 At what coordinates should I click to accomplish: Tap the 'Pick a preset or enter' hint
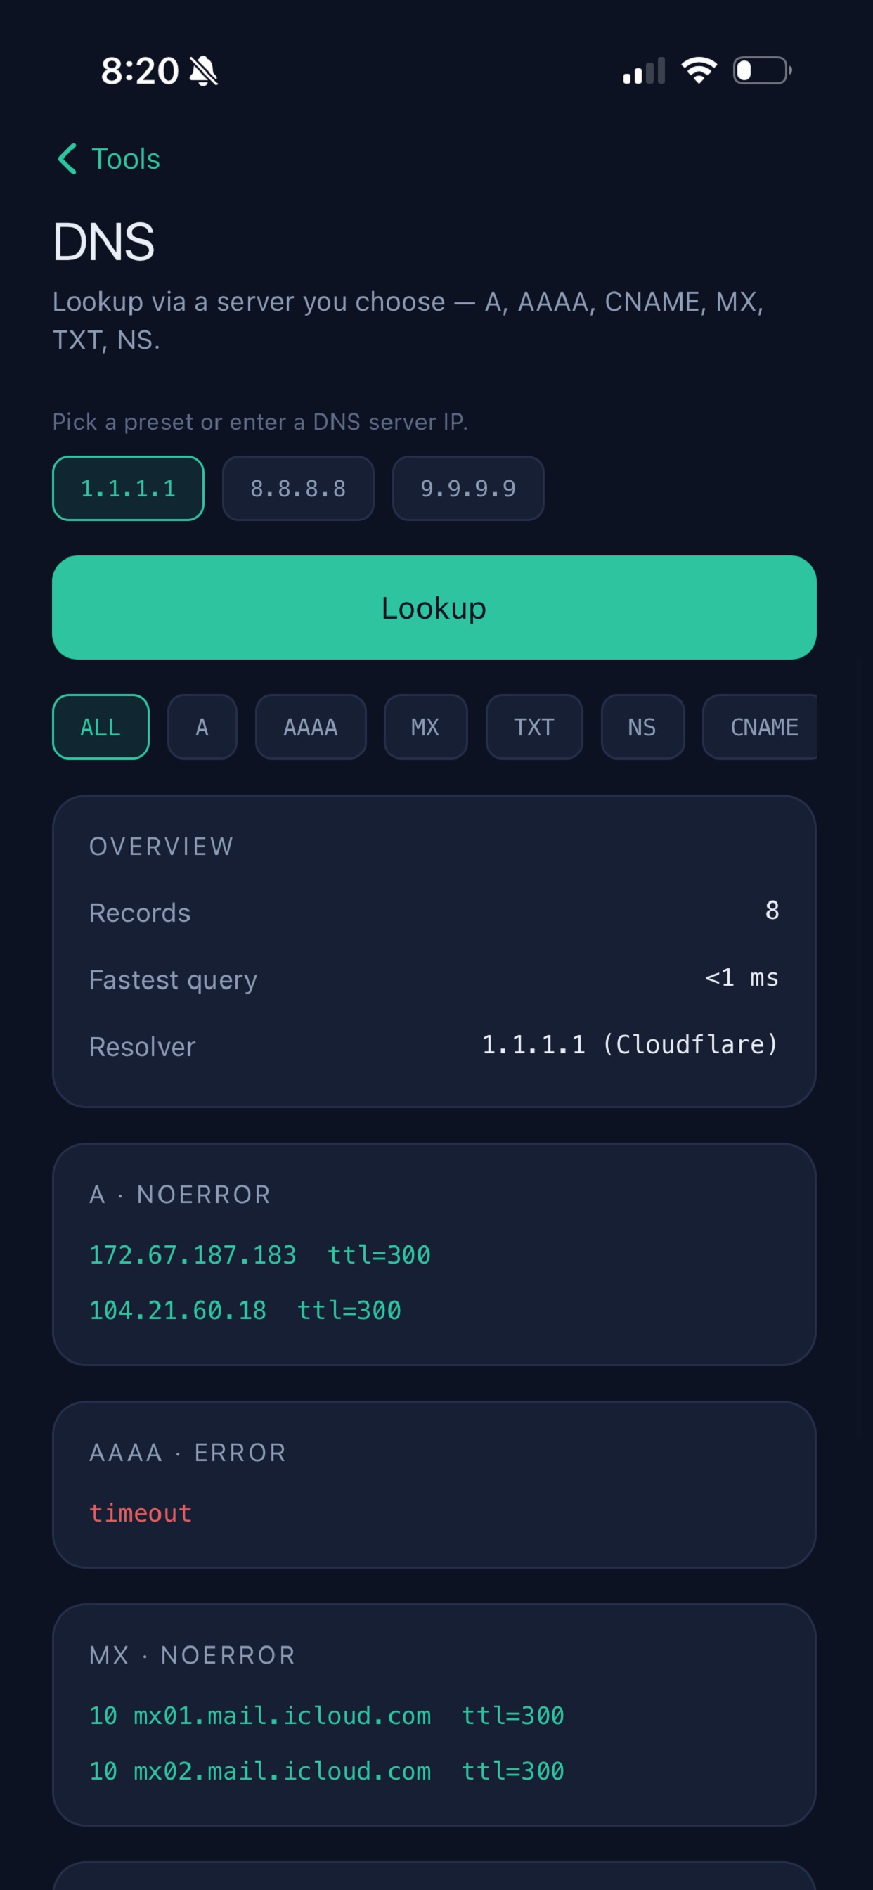pyautogui.click(x=259, y=421)
